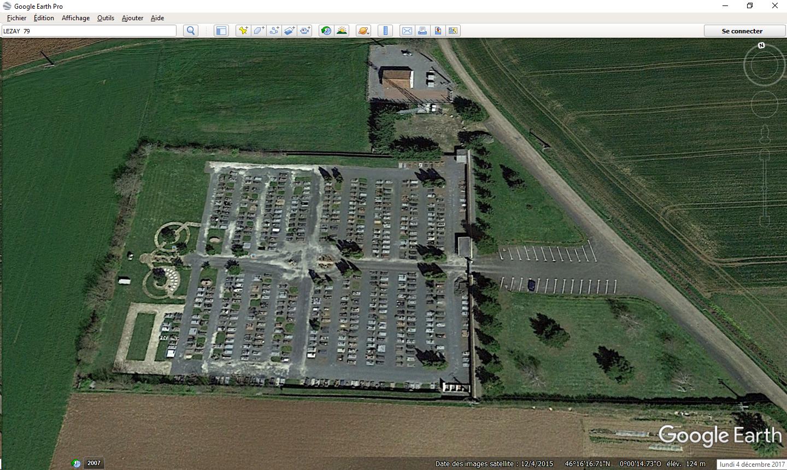The image size is (787, 470).
Task: Add a path with toolbar icon
Action: click(x=274, y=31)
